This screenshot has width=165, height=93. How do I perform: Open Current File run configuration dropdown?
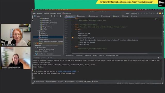click(x=135, y=13)
